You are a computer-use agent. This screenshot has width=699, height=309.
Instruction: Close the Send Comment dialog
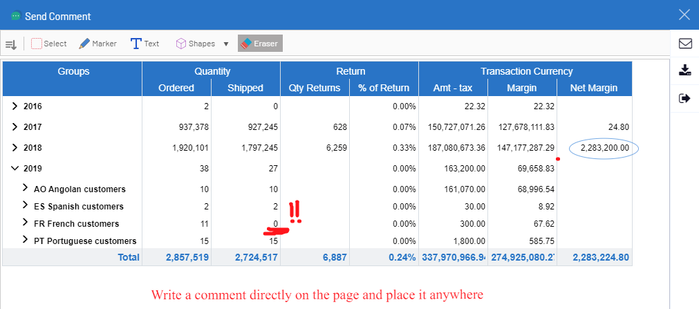tap(684, 15)
